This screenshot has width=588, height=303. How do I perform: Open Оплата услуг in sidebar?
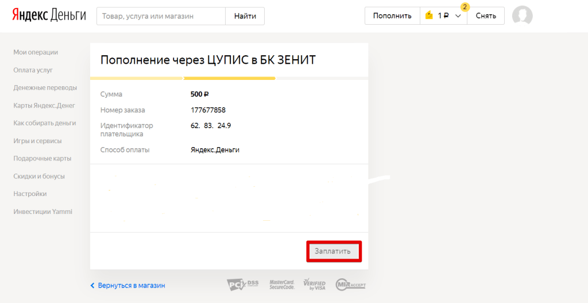tap(33, 70)
